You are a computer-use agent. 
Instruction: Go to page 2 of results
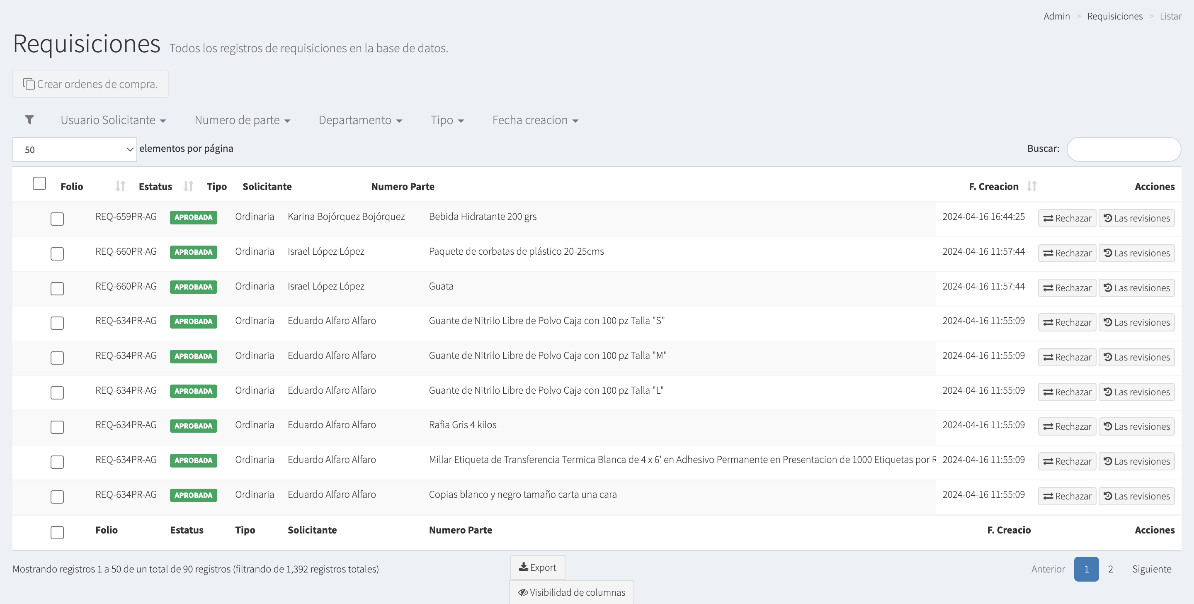coord(1110,569)
